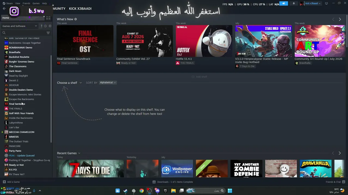Show hidden system tray icons chevron
348x195 pixels.
40,191
